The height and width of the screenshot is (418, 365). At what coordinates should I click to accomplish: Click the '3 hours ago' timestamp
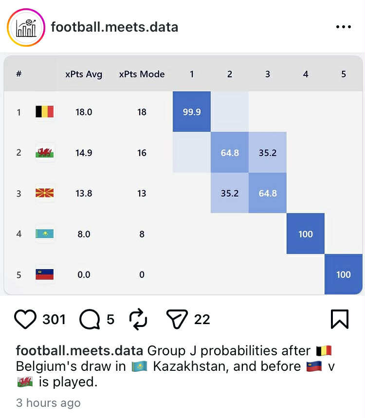tap(48, 403)
